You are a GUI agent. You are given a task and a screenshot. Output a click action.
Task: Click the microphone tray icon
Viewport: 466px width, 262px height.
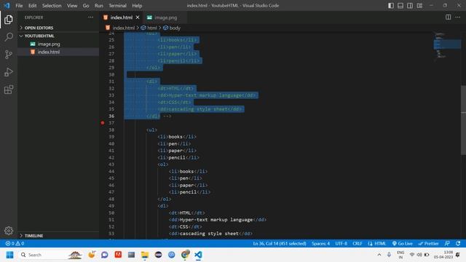(389, 255)
